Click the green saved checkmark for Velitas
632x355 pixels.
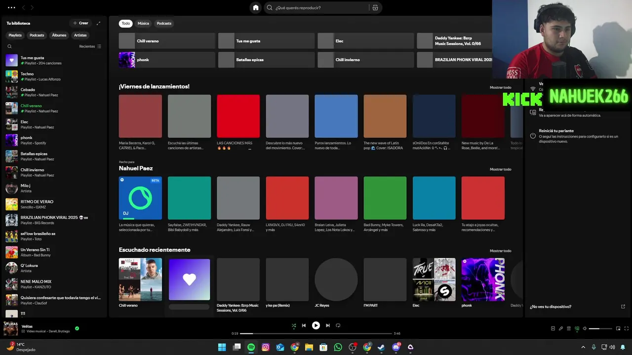(x=77, y=328)
